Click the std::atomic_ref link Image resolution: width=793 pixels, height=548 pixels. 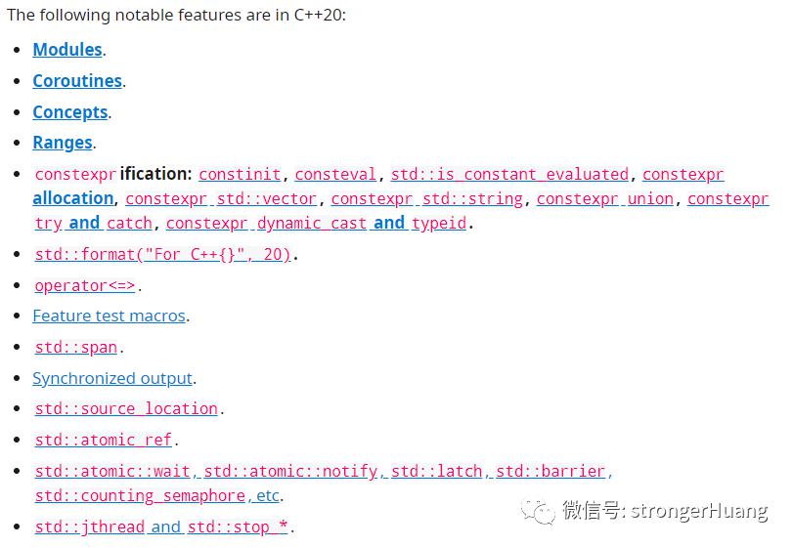click(104, 440)
